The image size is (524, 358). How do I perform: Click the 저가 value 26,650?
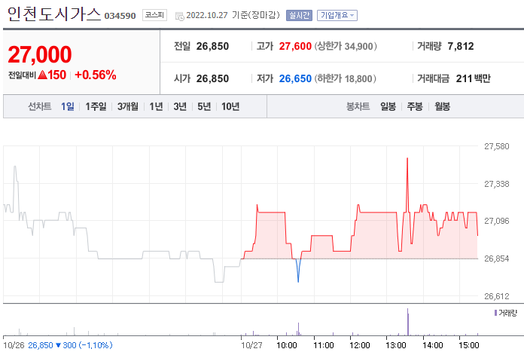pyautogui.click(x=295, y=78)
